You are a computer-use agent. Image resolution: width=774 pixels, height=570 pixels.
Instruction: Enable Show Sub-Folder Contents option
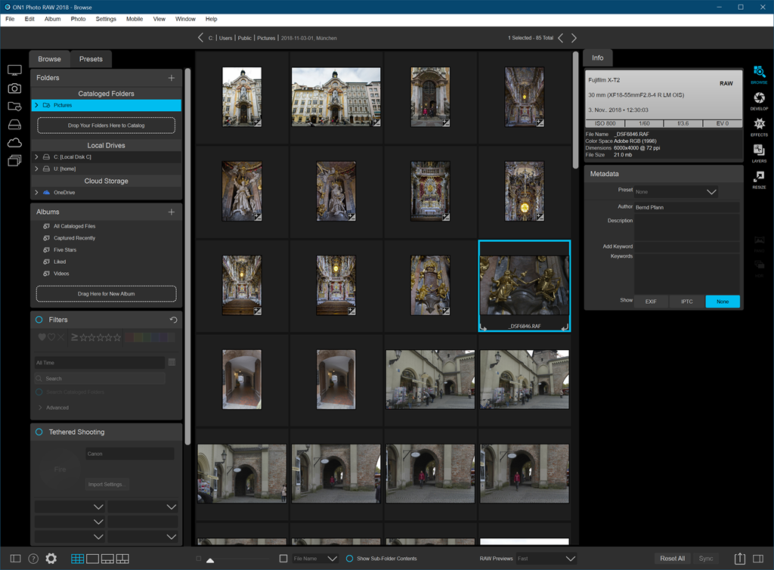pos(349,559)
